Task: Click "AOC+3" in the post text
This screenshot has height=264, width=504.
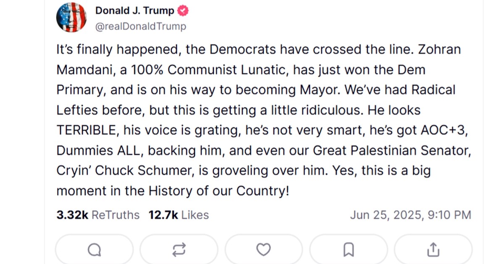Action: (444, 130)
